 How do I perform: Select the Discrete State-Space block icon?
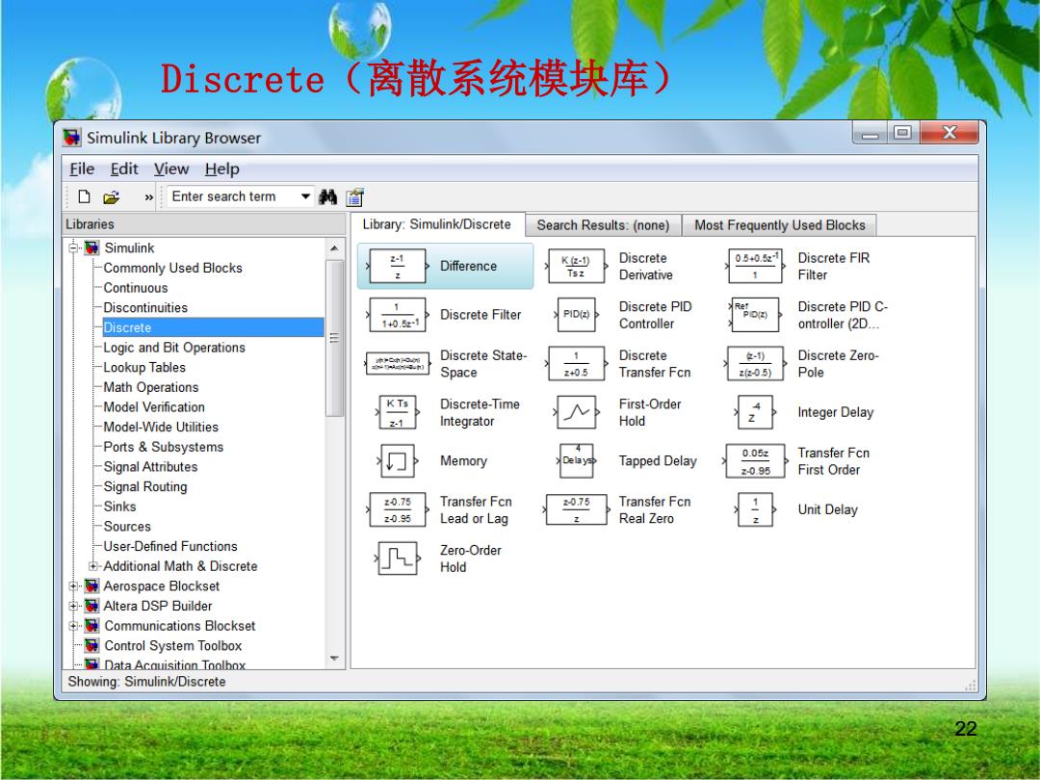pos(398,363)
